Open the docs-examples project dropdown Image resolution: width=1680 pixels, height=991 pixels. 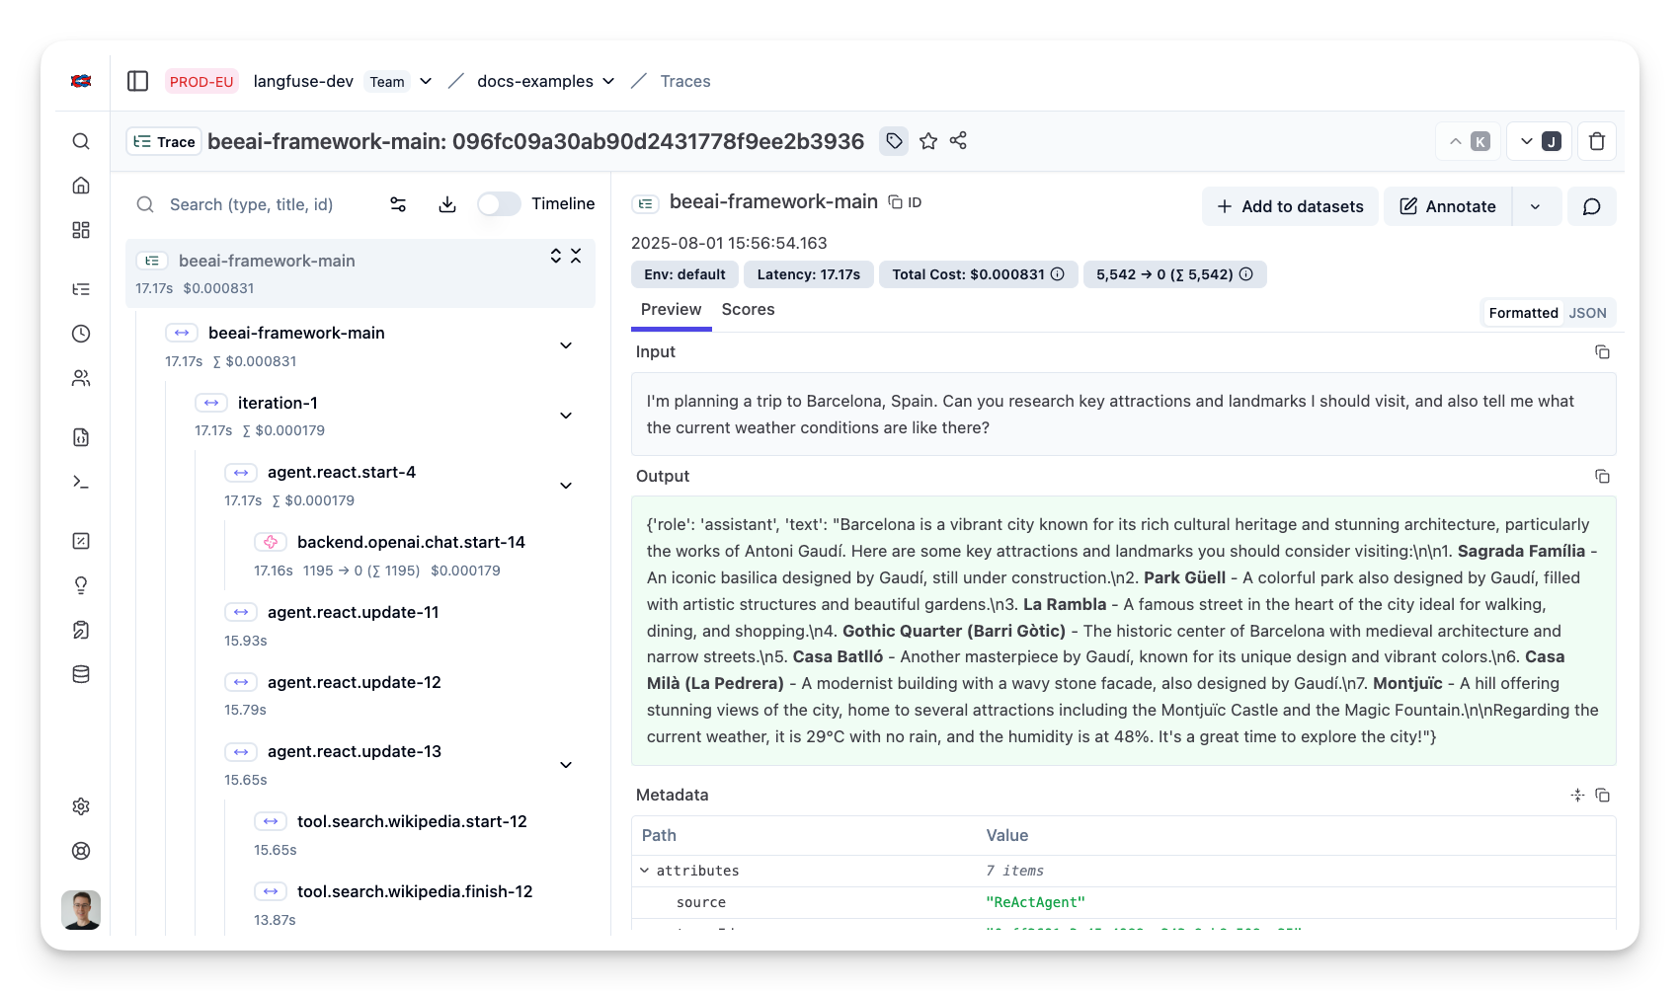click(545, 81)
